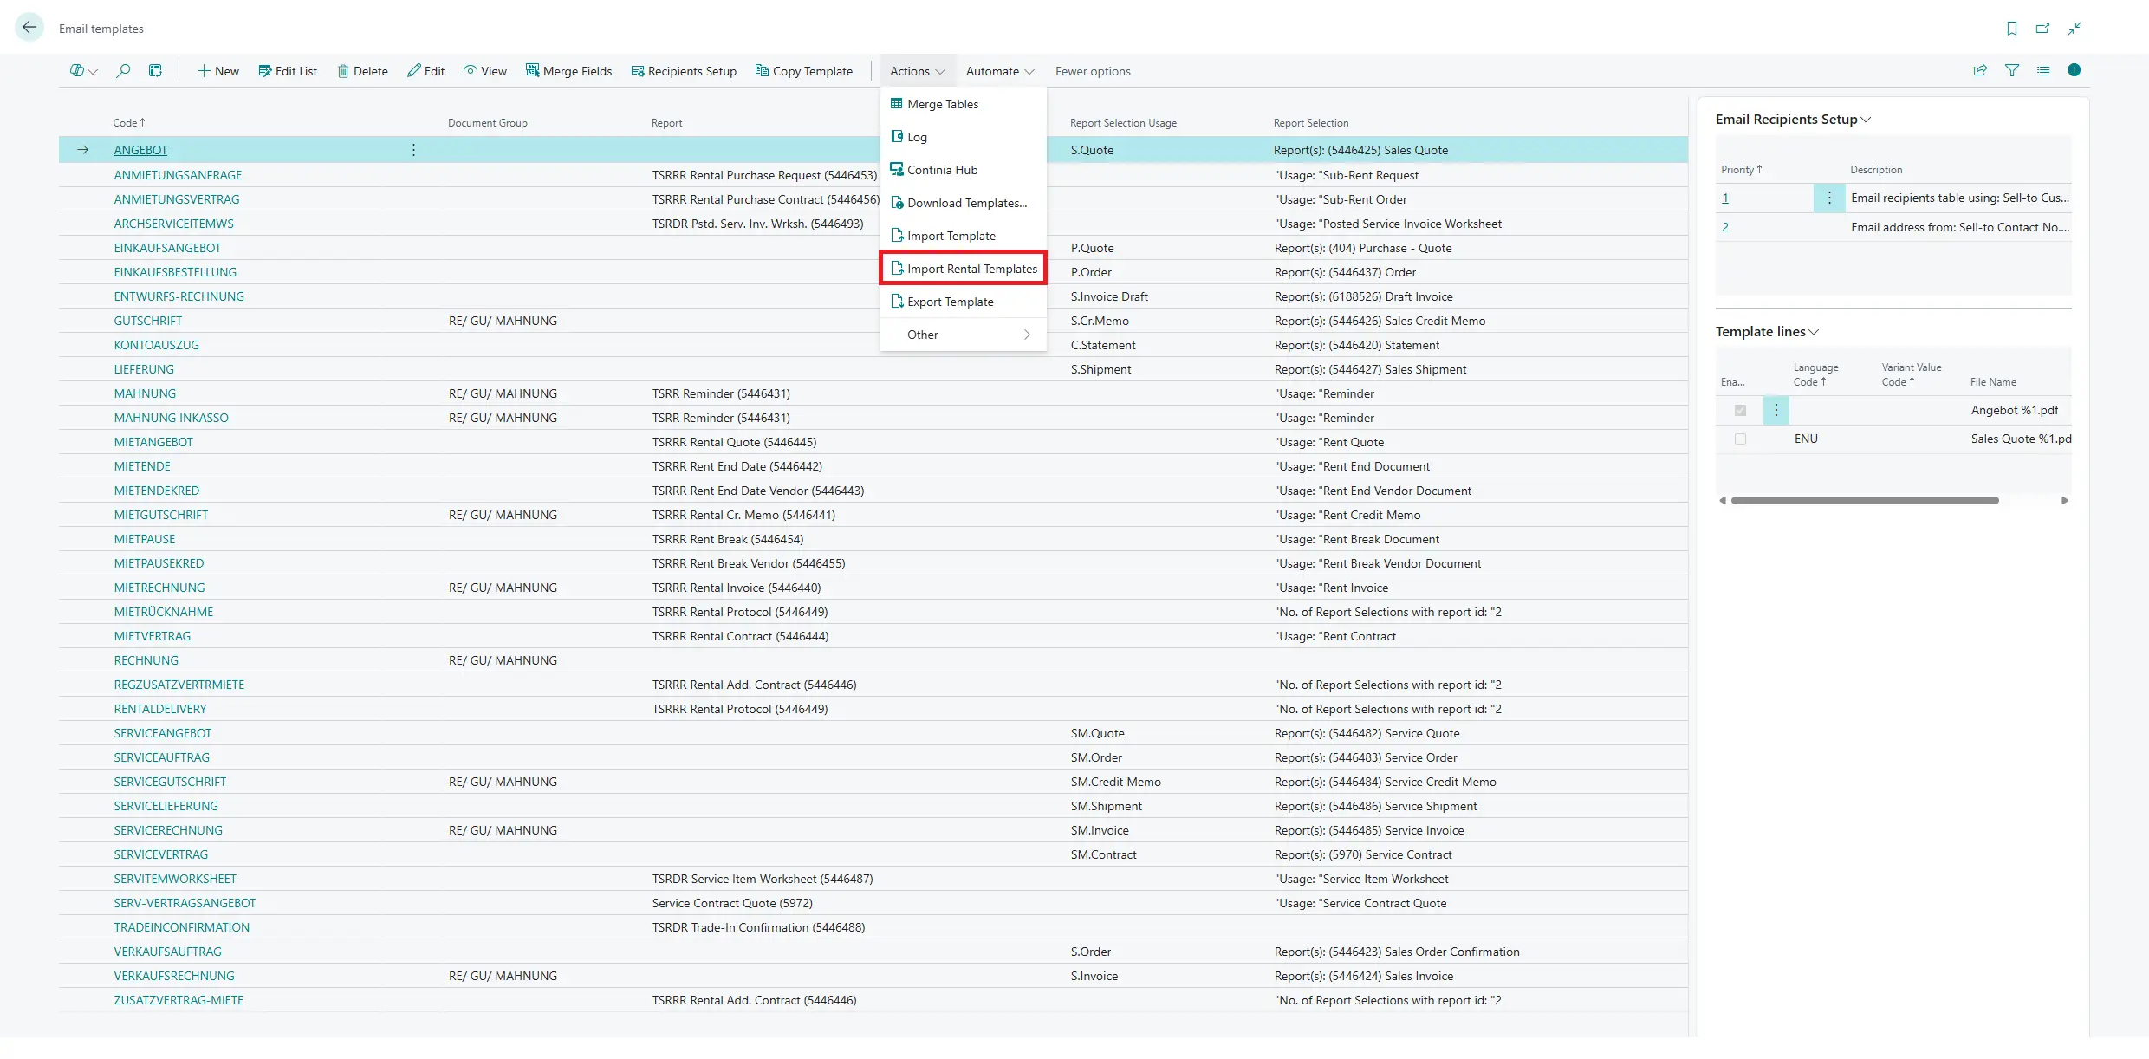Viewport: 2149px width, 1059px height.
Task: Collapse Email Recipients Setup section
Action: (x=1793, y=120)
